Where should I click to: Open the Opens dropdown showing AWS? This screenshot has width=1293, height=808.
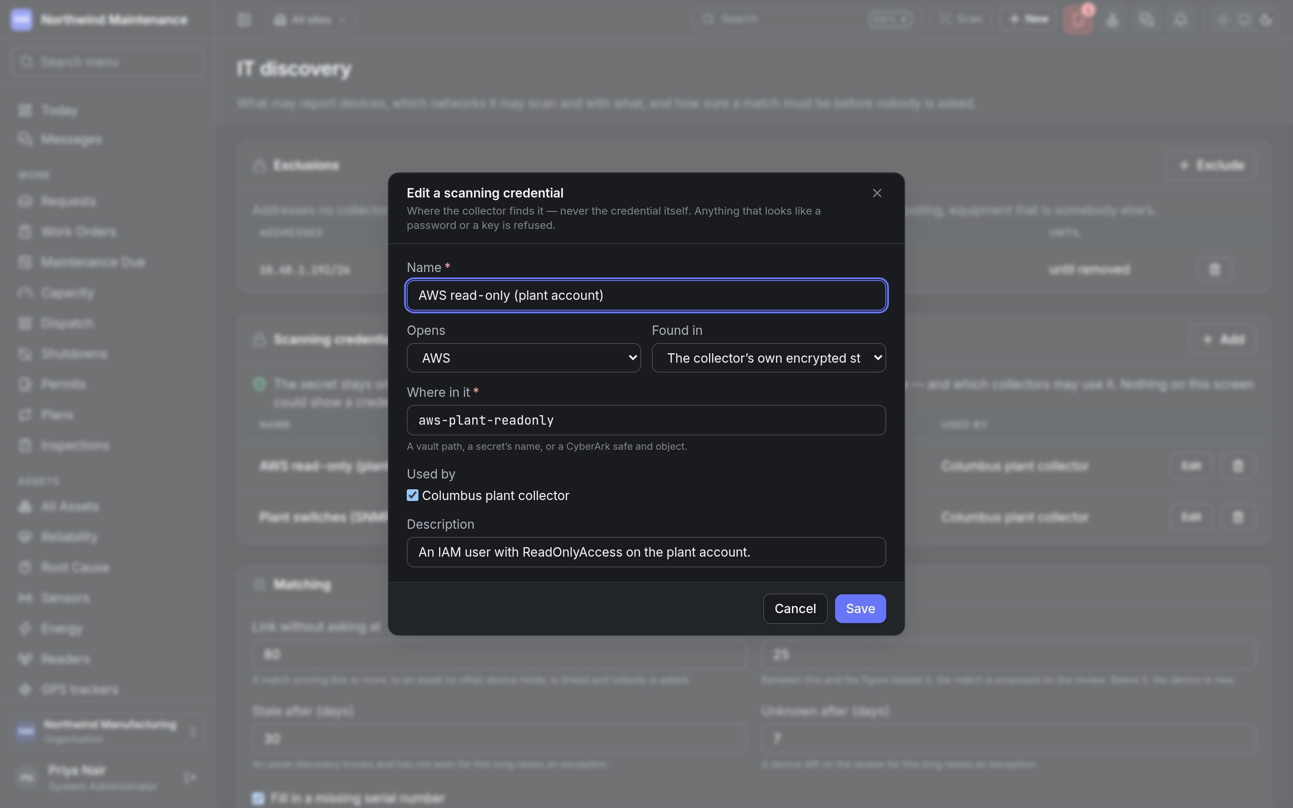point(523,357)
